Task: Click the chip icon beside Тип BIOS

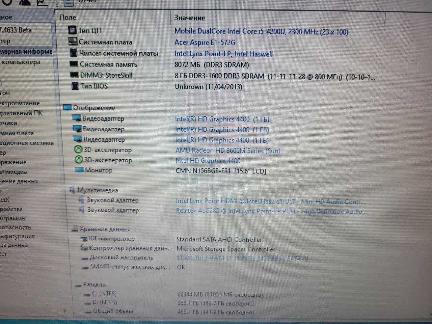Action: [75, 86]
